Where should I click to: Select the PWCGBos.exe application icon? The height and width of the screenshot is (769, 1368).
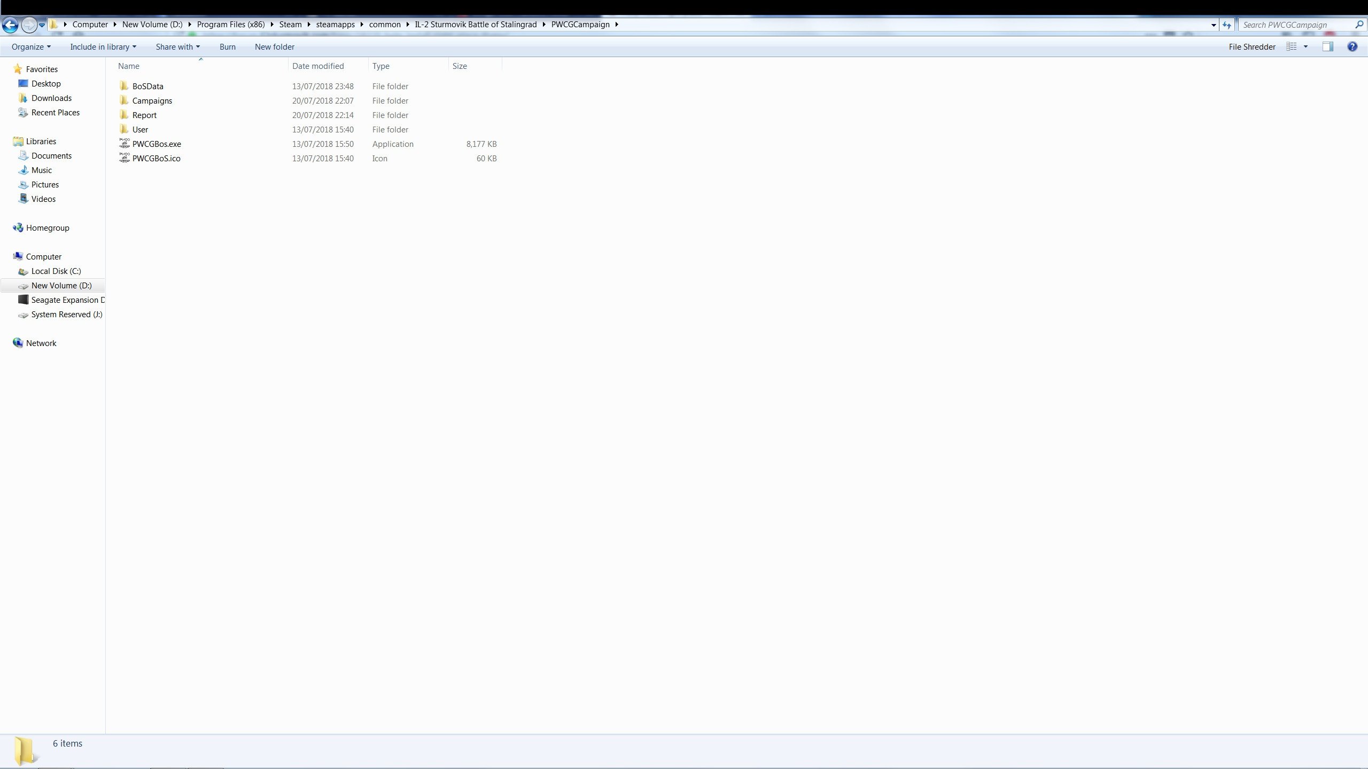124,144
